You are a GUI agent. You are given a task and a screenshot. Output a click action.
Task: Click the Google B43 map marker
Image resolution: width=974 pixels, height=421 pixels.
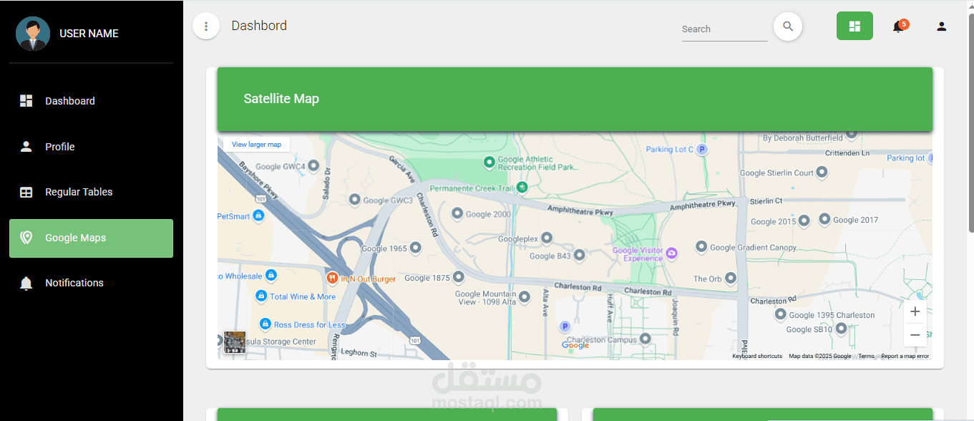580,255
